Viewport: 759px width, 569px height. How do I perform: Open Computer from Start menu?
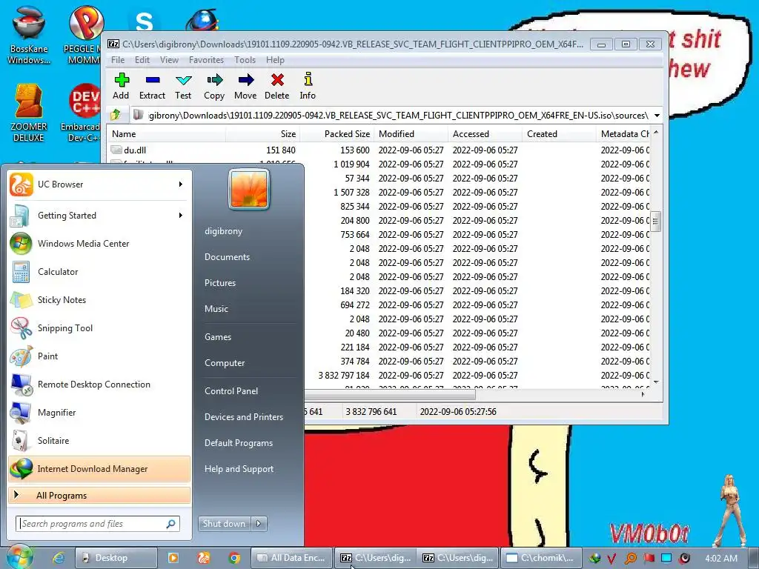click(225, 363)
